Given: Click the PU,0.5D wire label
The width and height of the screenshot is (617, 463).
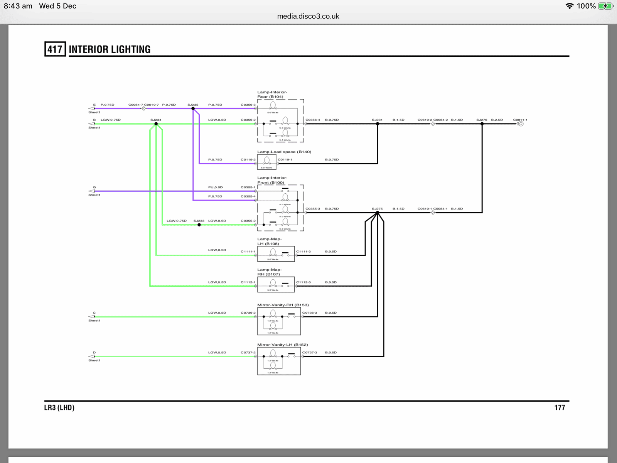Looking at the screenshot, I should 216,187.
